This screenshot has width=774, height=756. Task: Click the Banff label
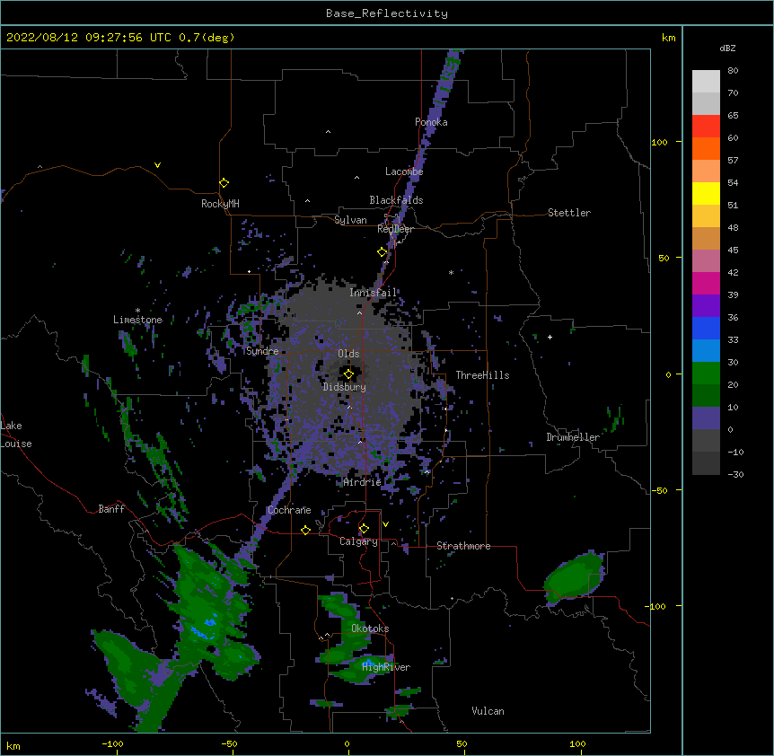[x=111, y=509]
